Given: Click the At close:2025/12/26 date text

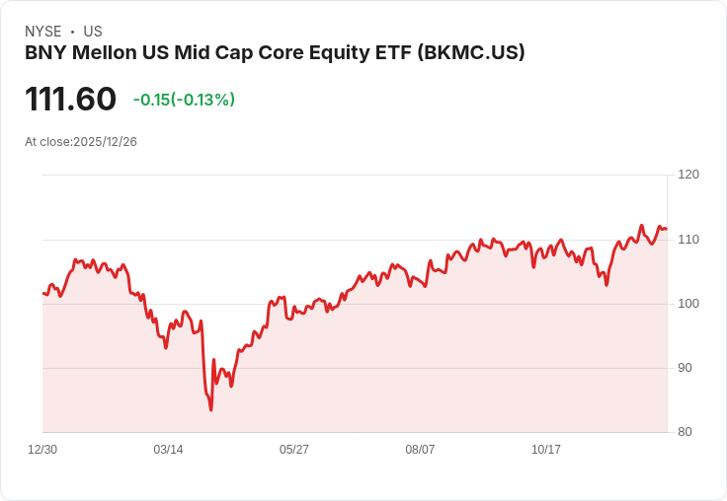Looking at the screenshot, I should click(81, 142).
